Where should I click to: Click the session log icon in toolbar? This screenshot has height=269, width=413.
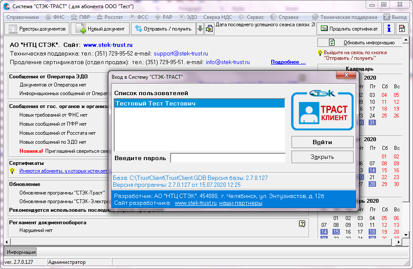click(209, 29)
